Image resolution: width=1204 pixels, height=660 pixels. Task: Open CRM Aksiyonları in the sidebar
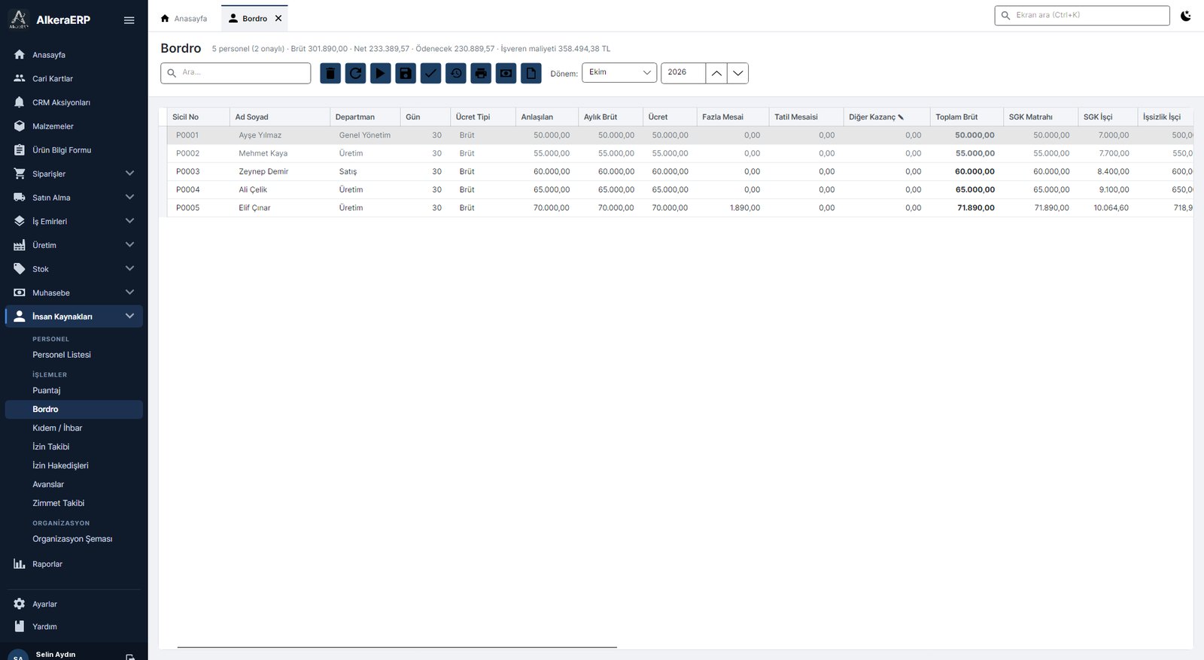(74, 102)
